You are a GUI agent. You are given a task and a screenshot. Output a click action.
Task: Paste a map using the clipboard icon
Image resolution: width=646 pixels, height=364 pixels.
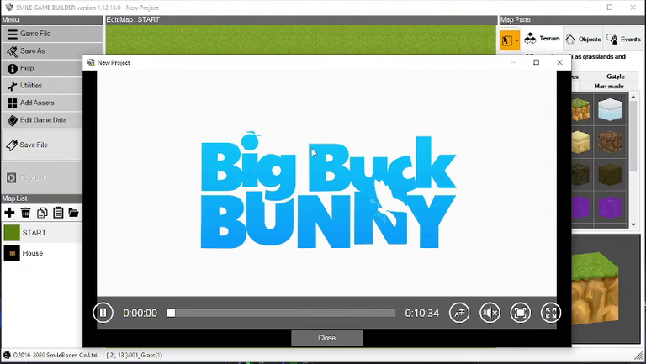click(x=58, y=213)
